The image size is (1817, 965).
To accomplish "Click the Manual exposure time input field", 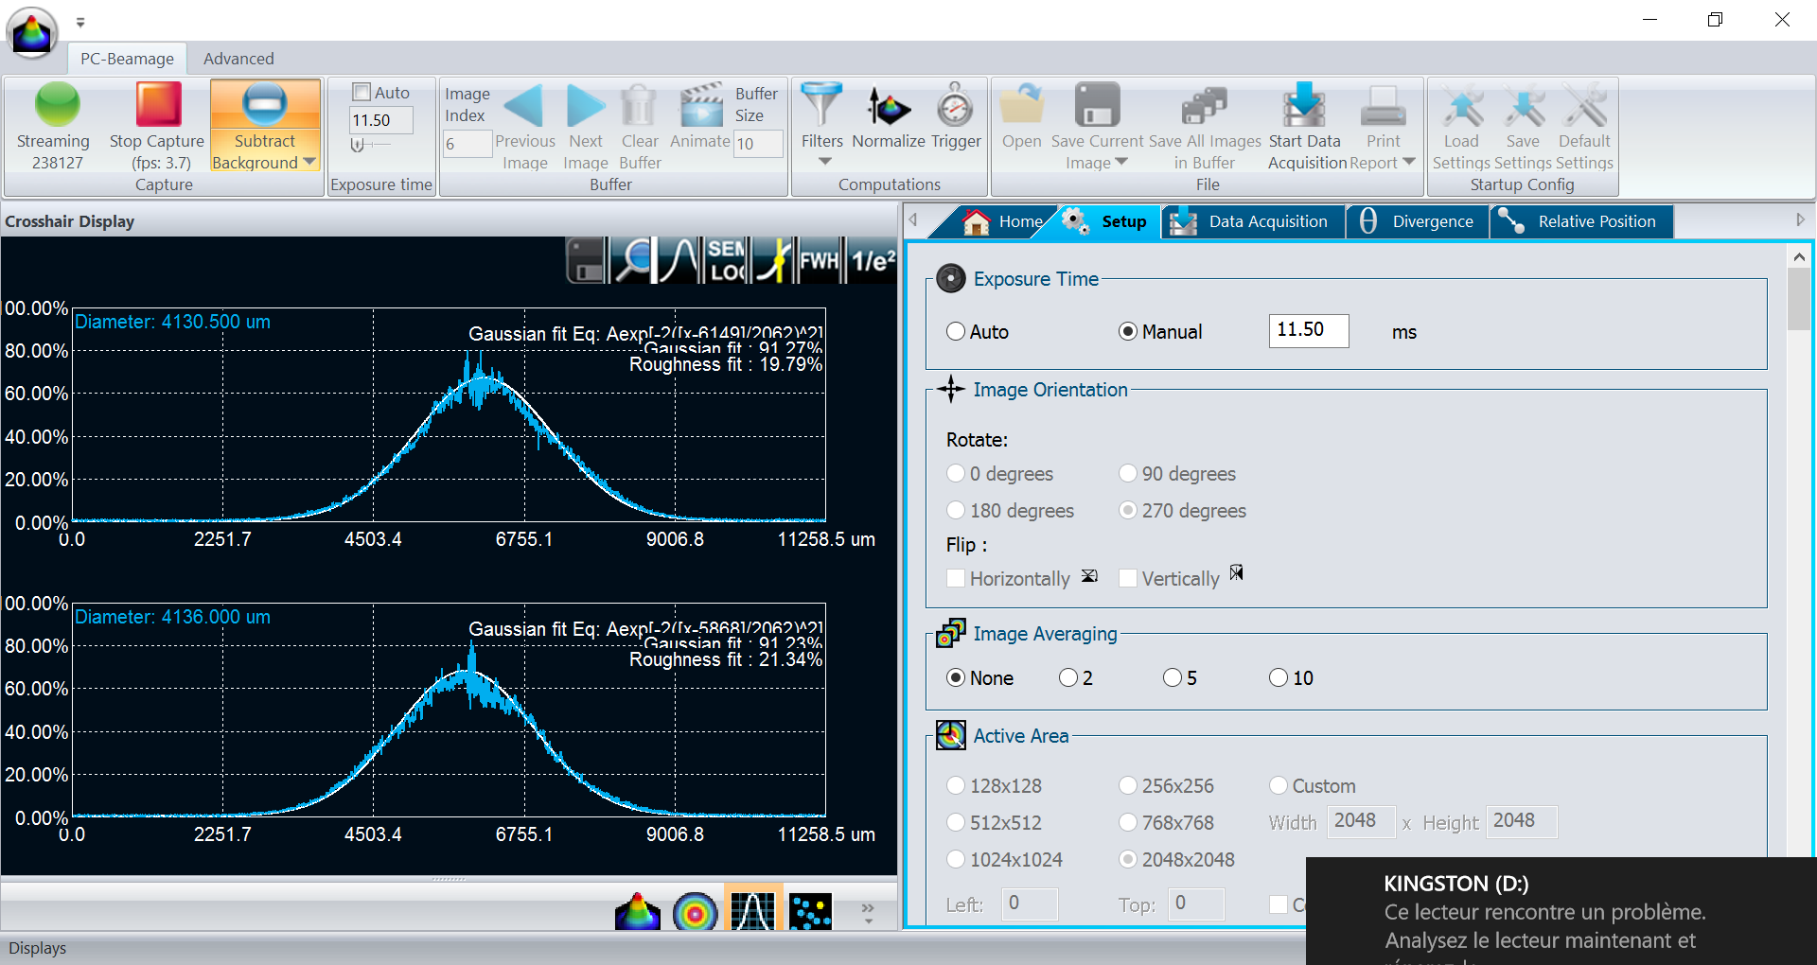I will [1308, 330].
